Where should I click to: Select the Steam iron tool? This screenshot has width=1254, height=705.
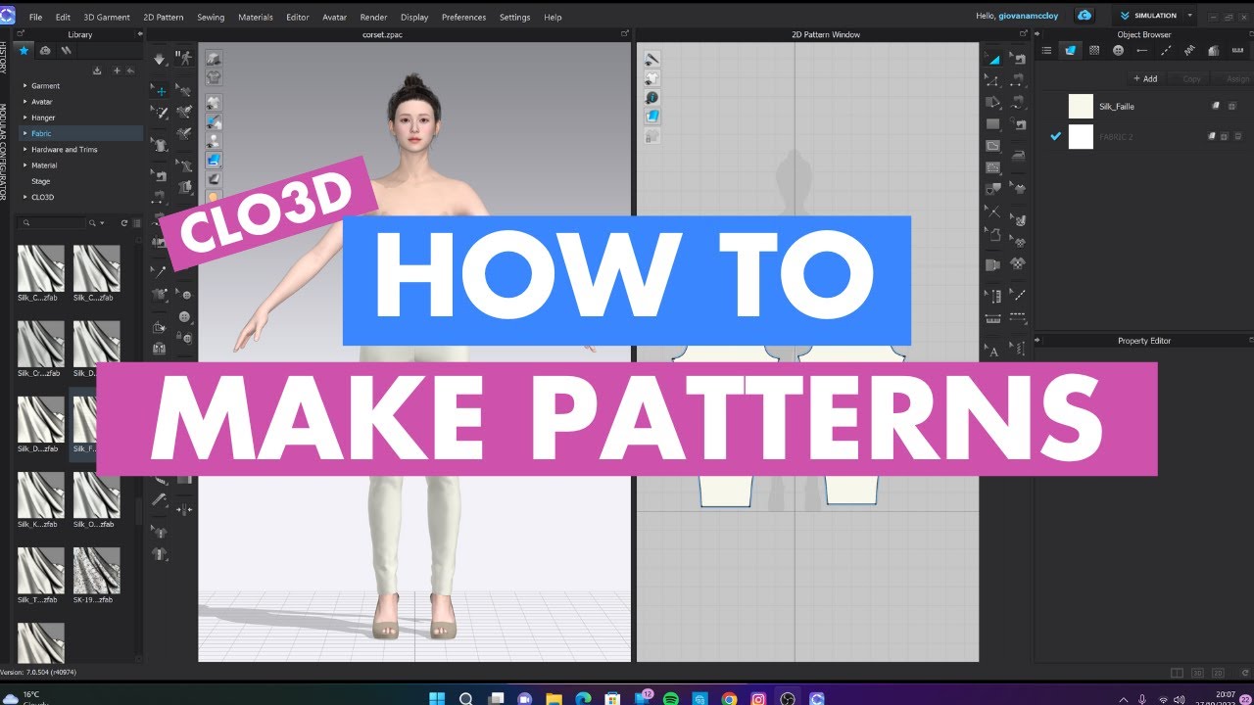click(x=1018, y=155)
